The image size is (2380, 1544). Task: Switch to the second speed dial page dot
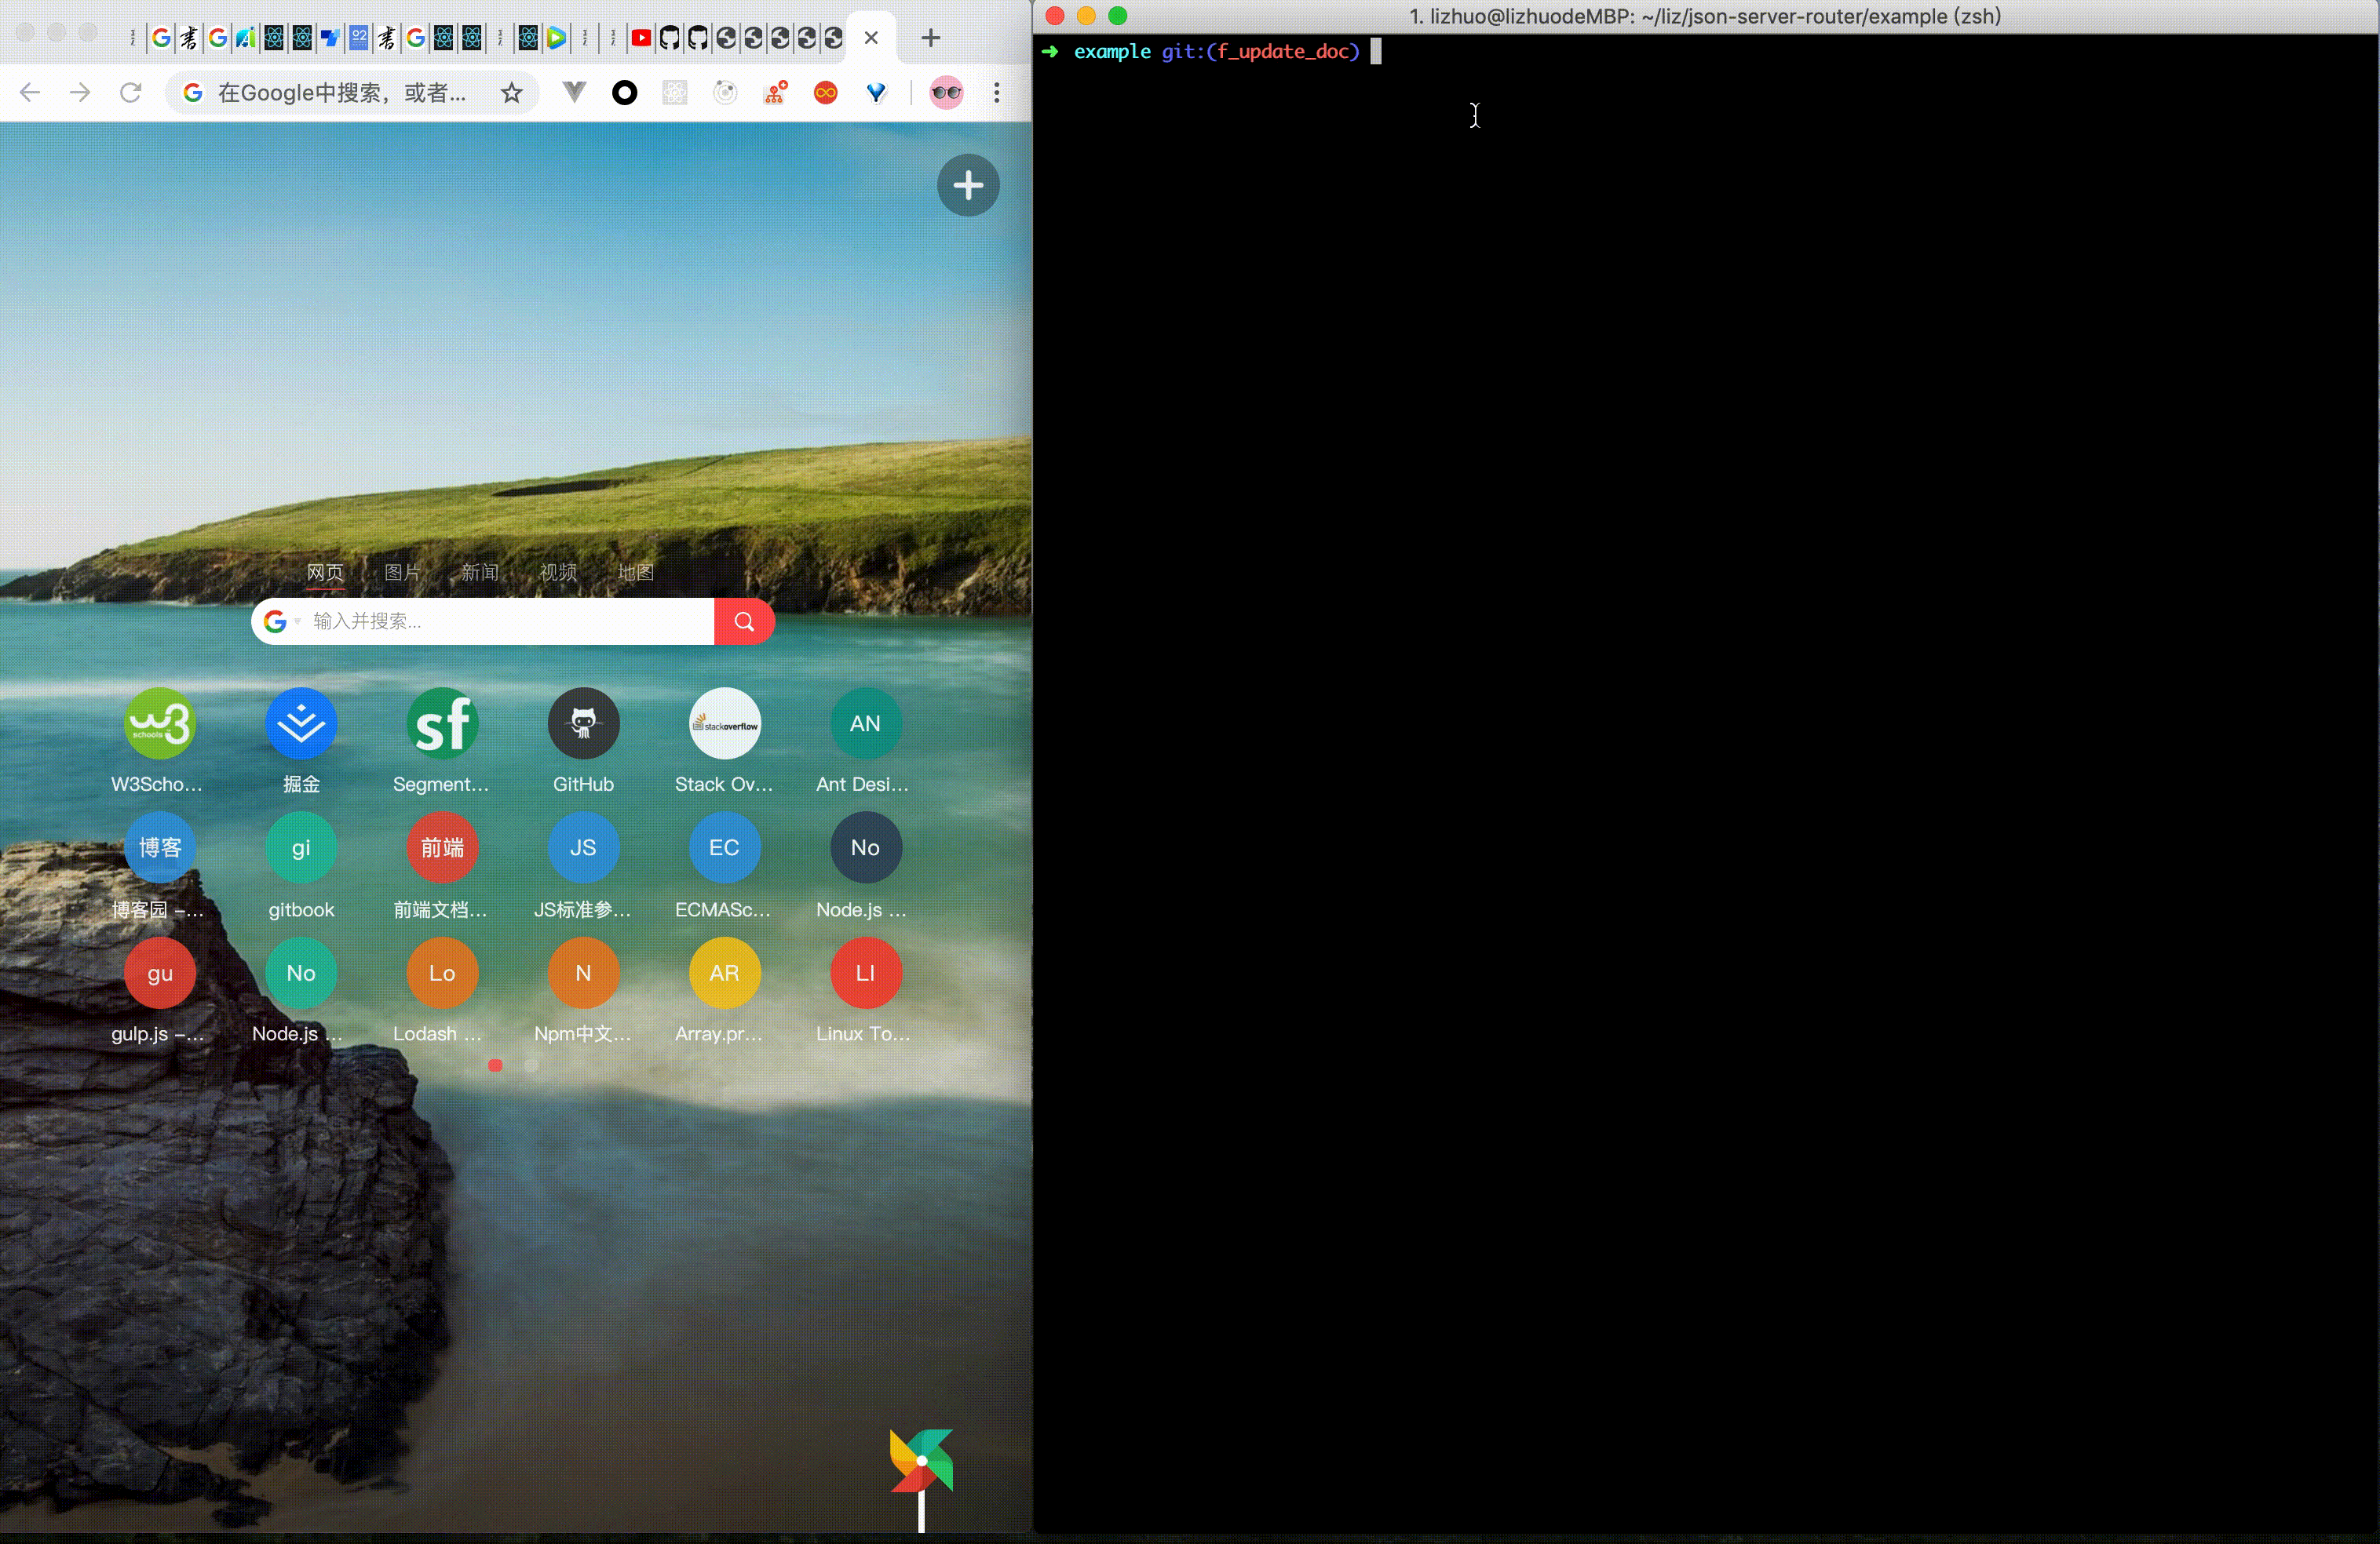click(x=531, y=1065)
